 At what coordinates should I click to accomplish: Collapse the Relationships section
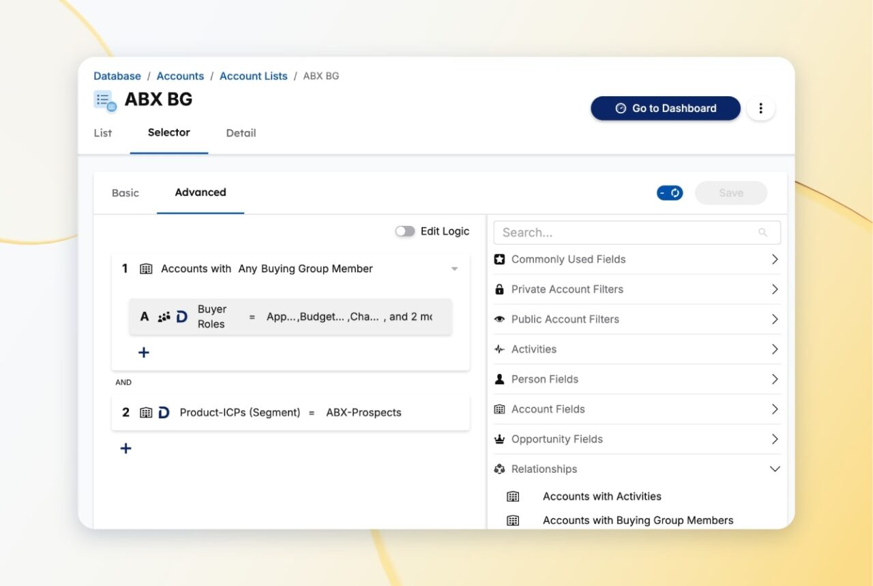click(774, 469)
